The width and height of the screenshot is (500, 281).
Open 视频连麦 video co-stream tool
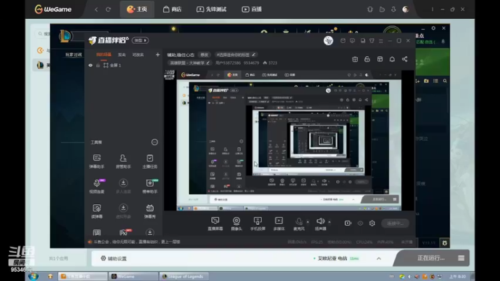point(97,185)
